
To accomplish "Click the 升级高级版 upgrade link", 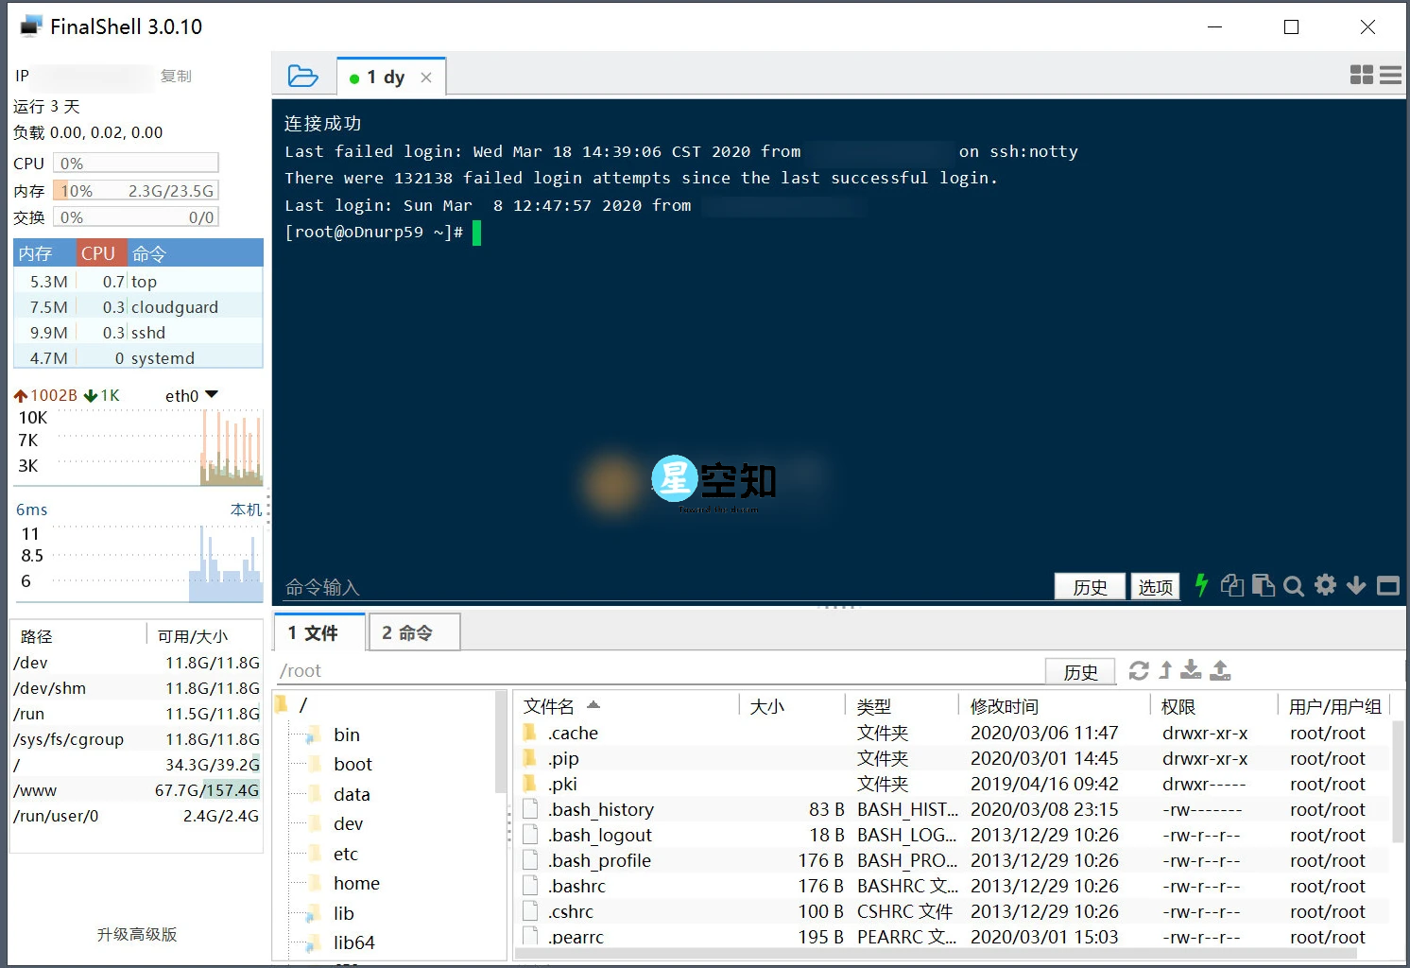I will pyautogui.click(x=136, y=934).
